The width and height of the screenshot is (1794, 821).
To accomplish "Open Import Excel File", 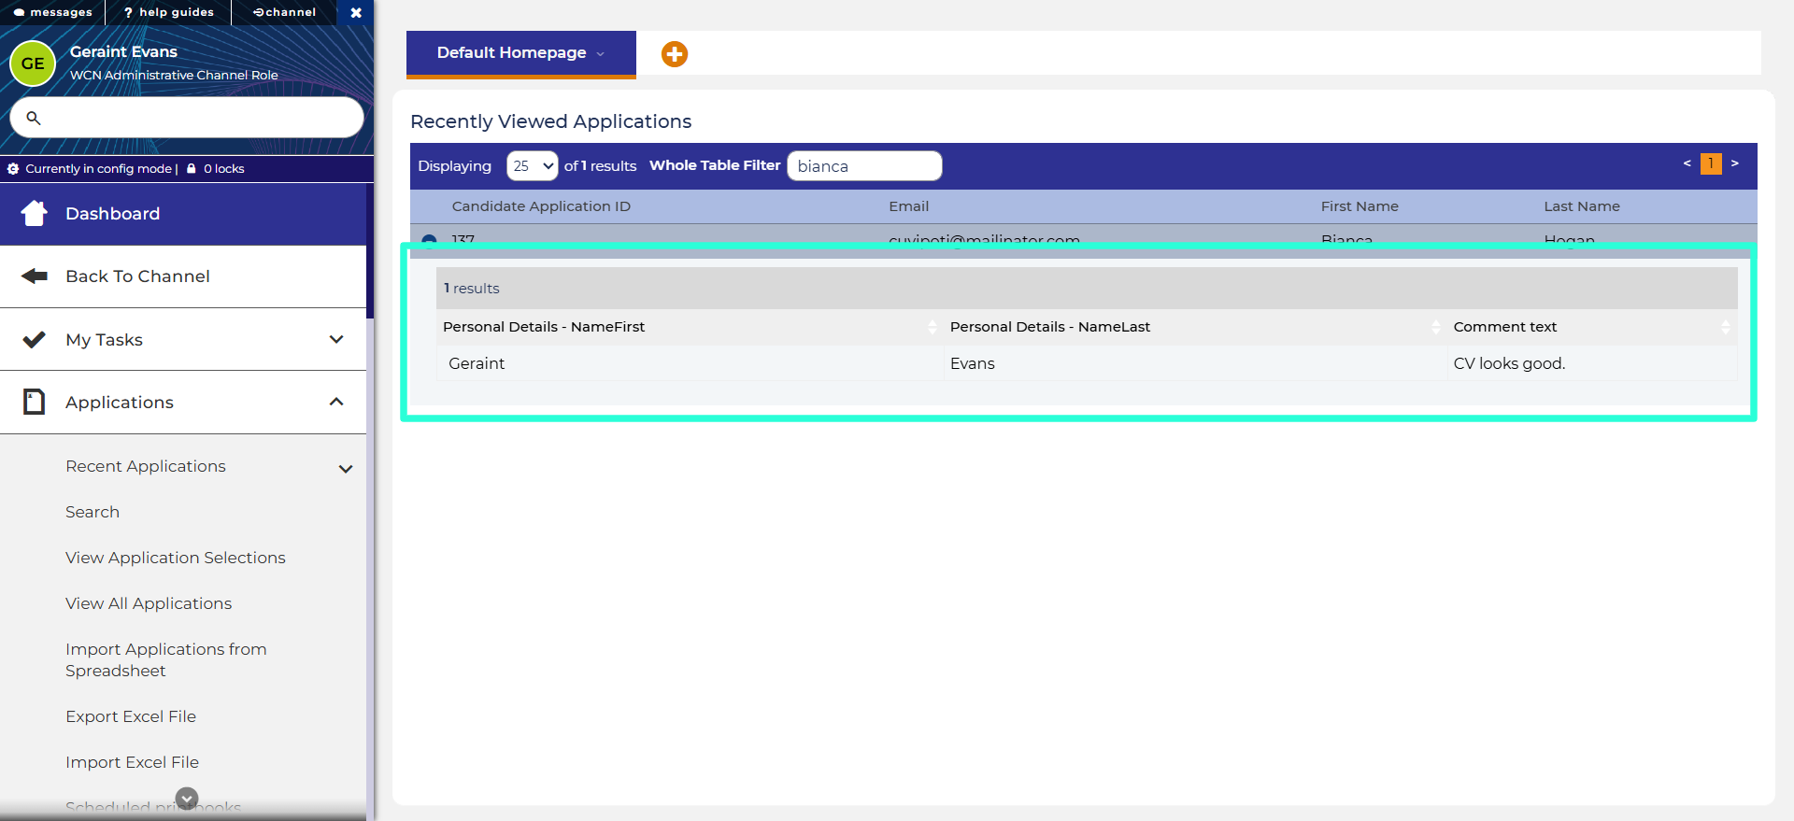I will [132, 762].
